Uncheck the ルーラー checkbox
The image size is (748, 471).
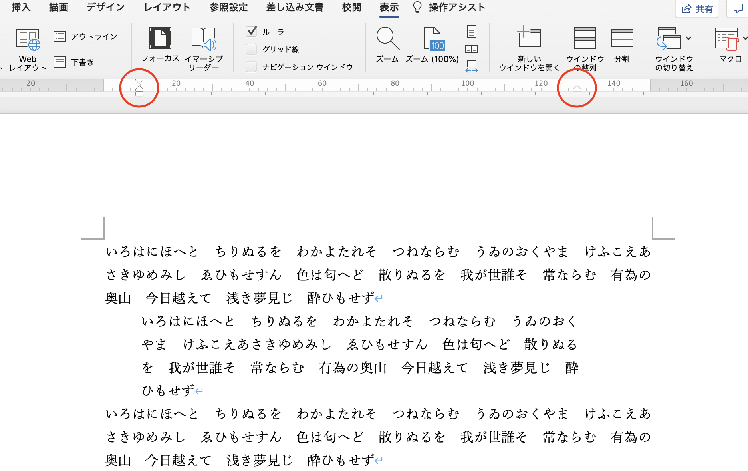(251, 31)
